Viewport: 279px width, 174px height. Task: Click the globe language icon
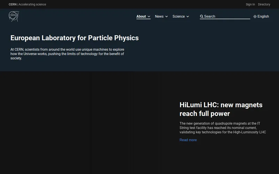pyautogui.click(x=255, y=16)
